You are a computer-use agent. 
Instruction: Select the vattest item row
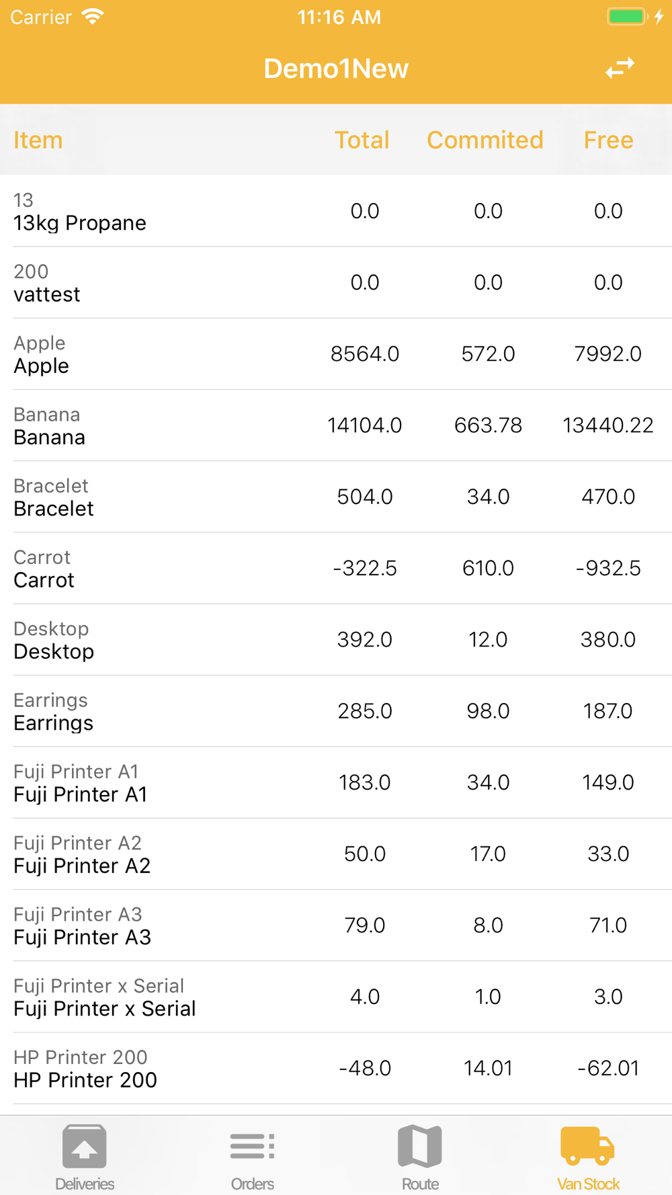336,282
